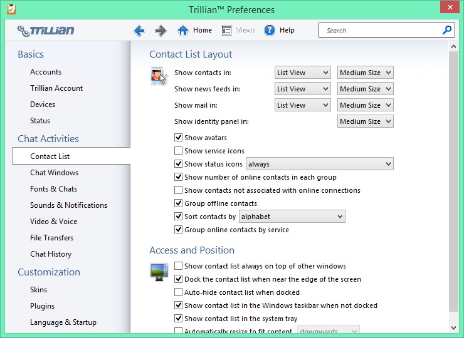The height and width of the screenshot is (338, 464).
Task: Click the search magnifier icon
Action: (x=447, y=30)
